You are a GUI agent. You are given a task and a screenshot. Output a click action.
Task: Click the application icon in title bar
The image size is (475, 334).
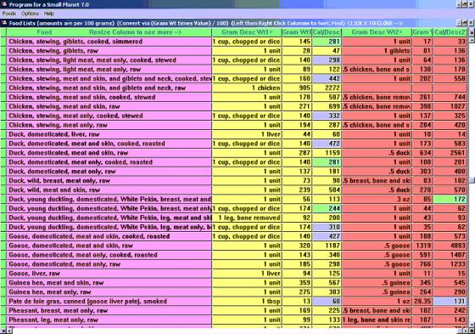(x=4, y=4)
